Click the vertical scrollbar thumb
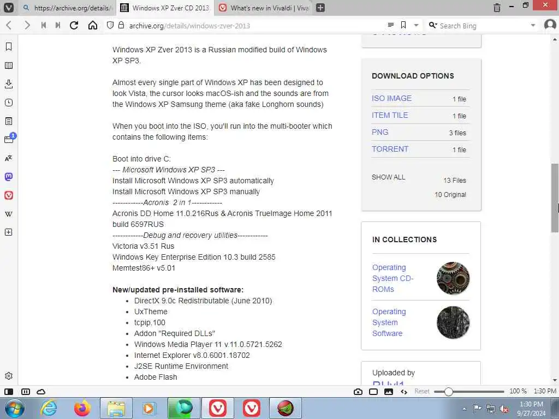Image resolution: width=559 pixels, height=419 pixels. point(555,197)
